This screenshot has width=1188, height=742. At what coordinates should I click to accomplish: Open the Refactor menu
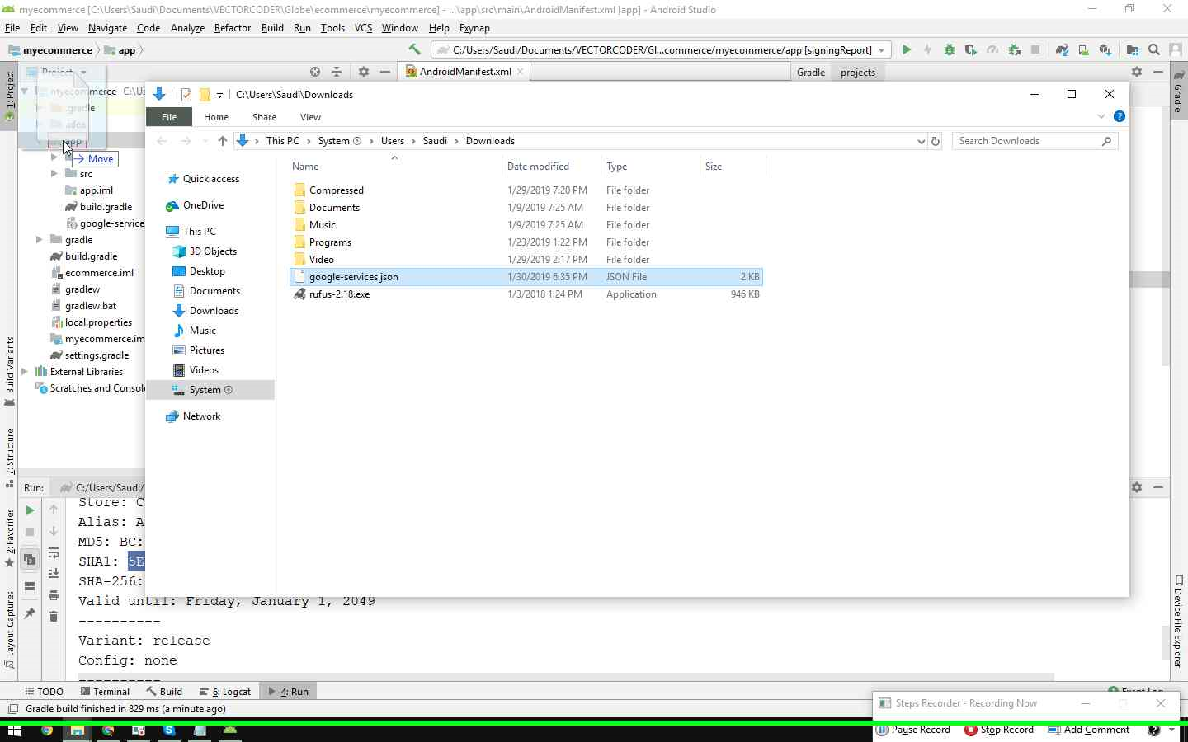tap(232, 27)
